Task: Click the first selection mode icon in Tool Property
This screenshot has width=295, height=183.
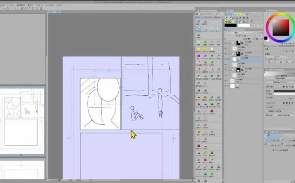Action: pos(284,87)
